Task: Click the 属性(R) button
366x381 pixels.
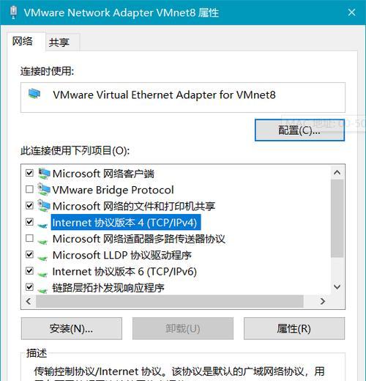Action: pos(294,328)
